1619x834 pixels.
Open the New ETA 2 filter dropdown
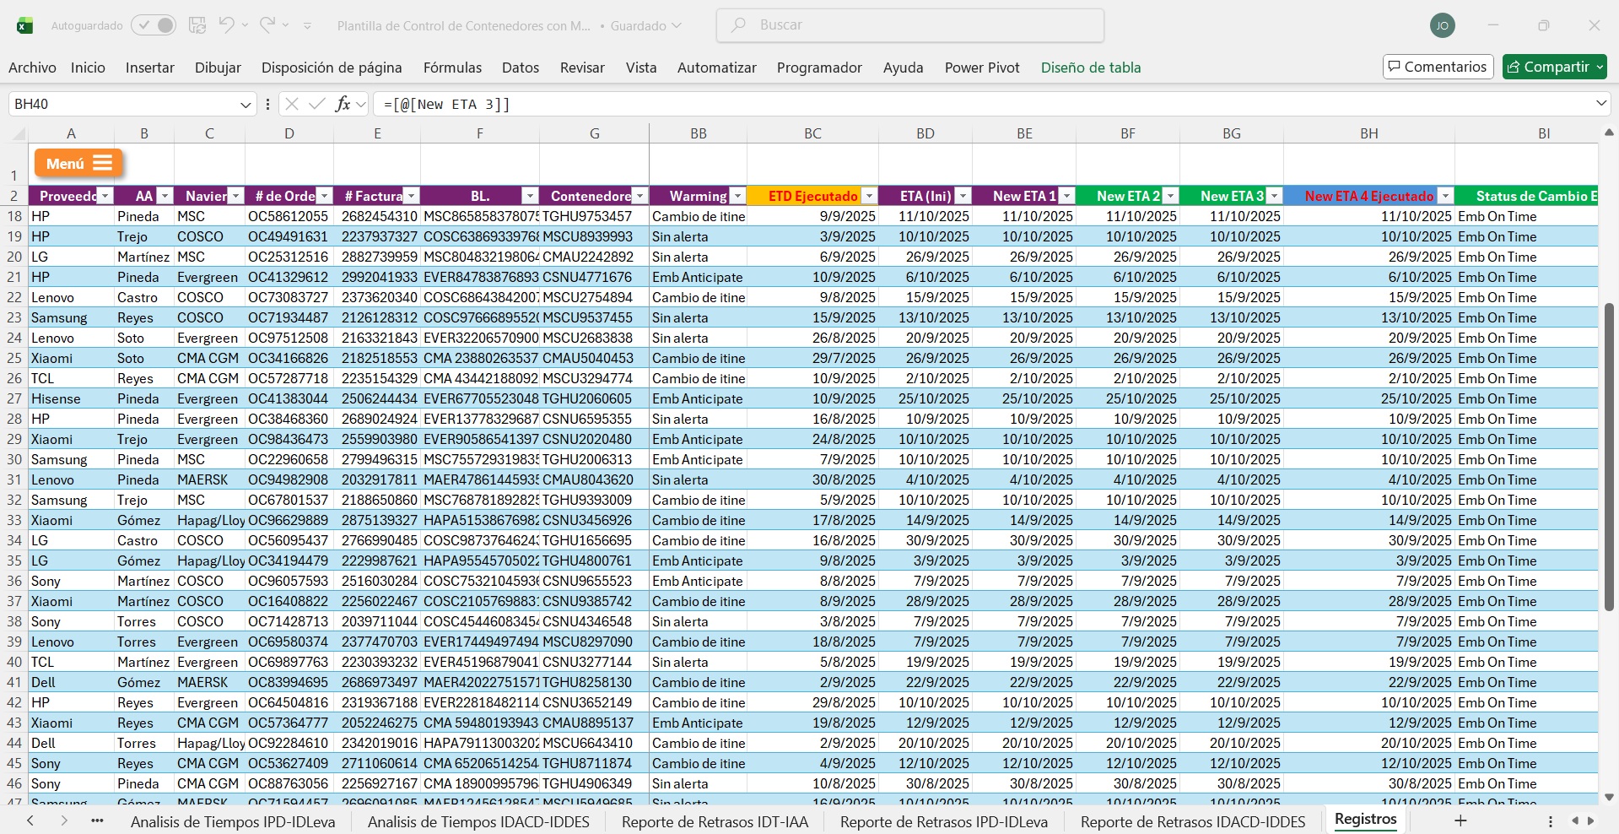click(1170, 196)
